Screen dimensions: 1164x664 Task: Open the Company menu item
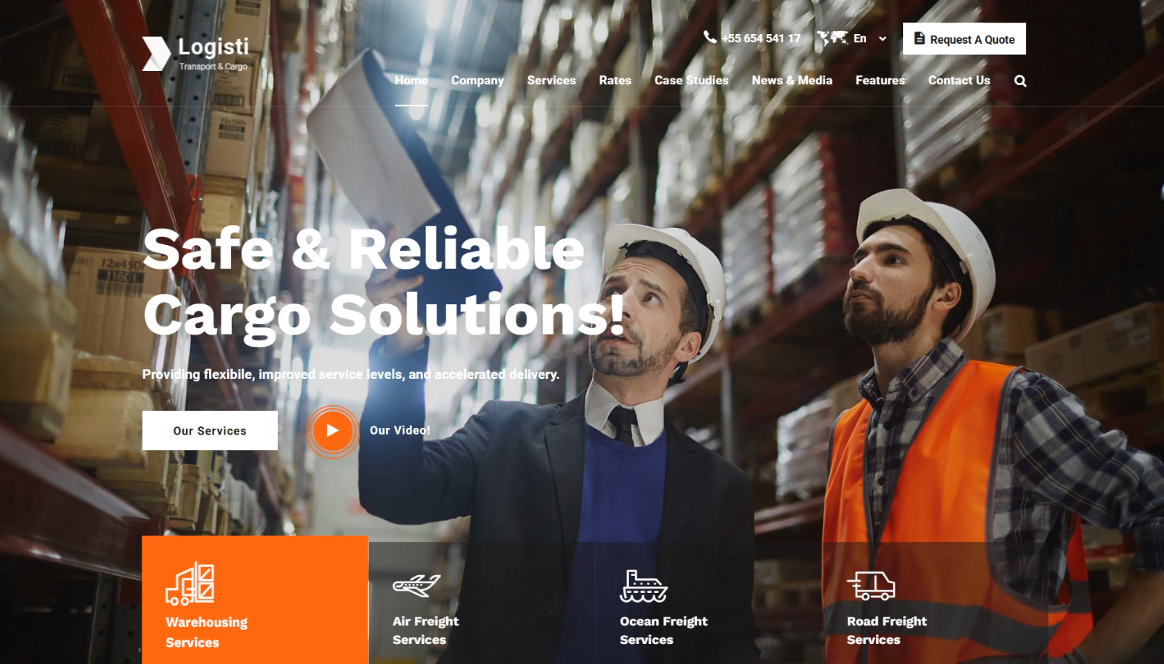tap(477, 80)
